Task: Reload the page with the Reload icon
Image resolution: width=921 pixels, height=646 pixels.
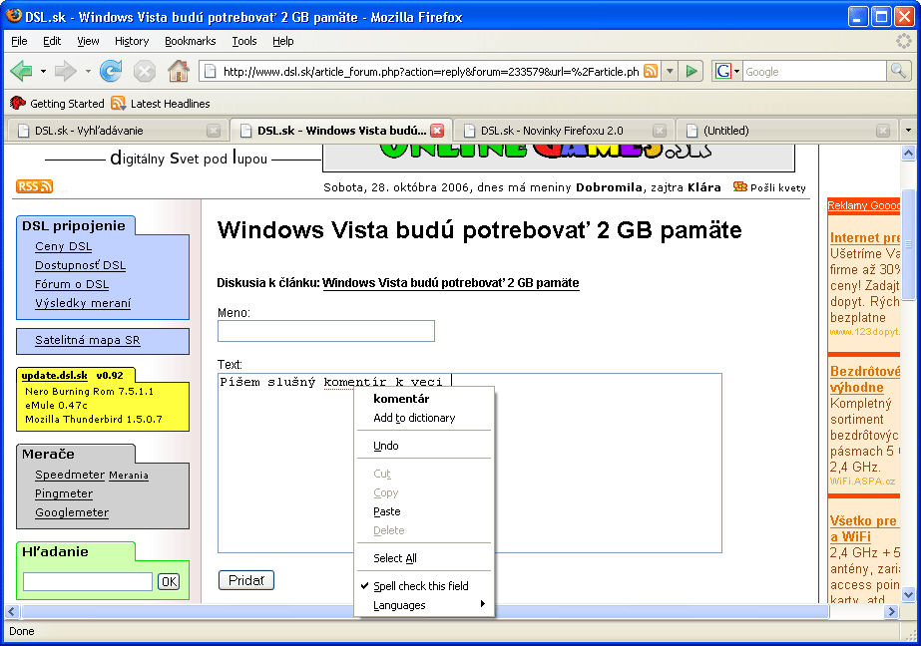Action: [111, 72]
